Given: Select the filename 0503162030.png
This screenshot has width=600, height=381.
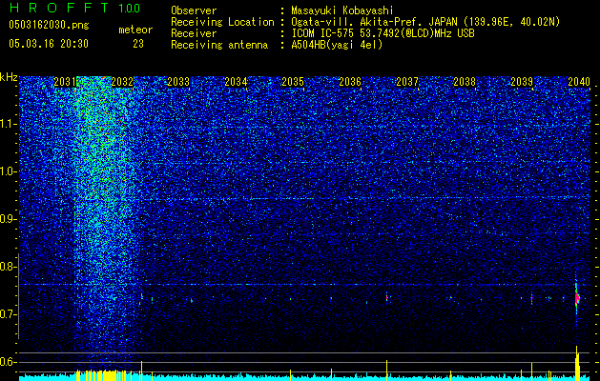Looking at the screenshot, I should click(49, 26).
